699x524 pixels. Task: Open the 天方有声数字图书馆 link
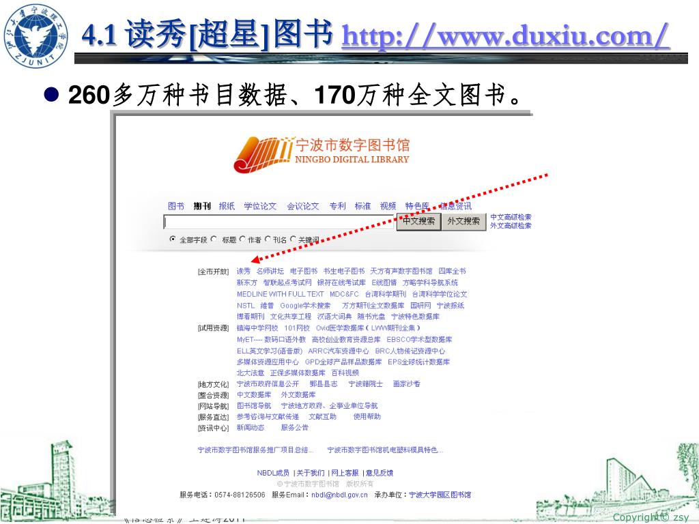[401, 271]
